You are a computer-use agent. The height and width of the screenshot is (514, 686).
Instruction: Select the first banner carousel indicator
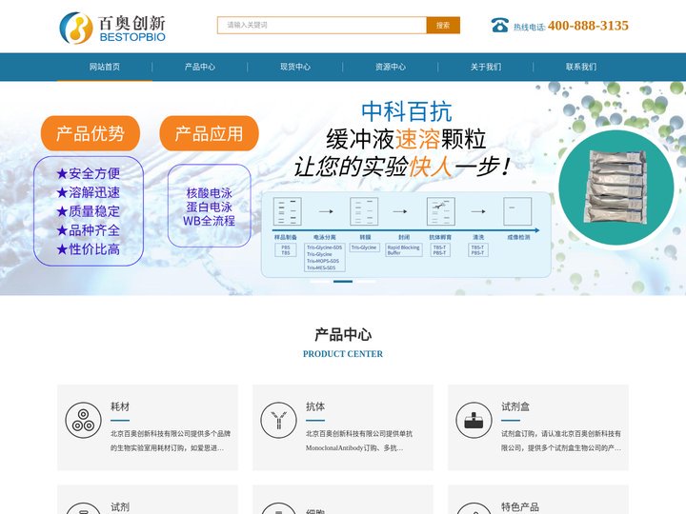point(320,282)
